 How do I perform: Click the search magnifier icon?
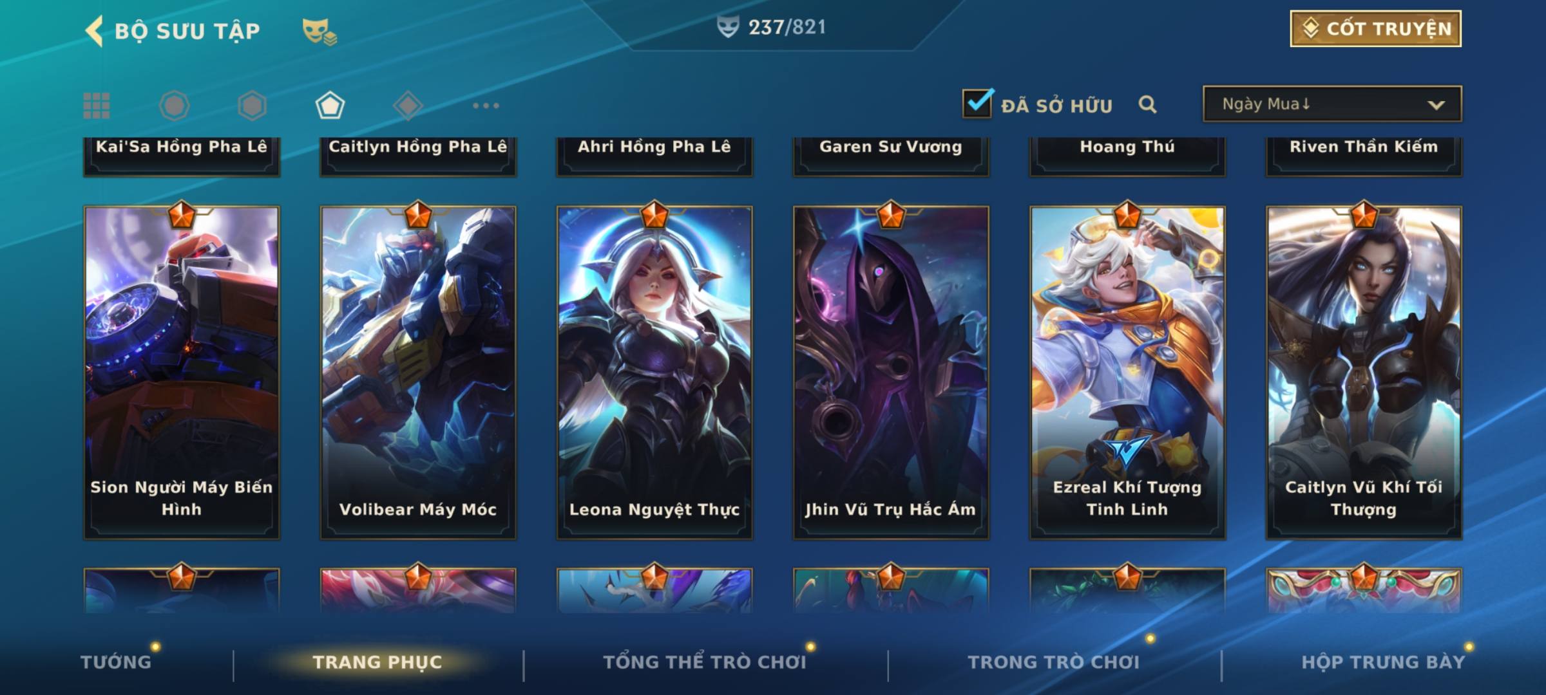click(x=1147, y=104)
